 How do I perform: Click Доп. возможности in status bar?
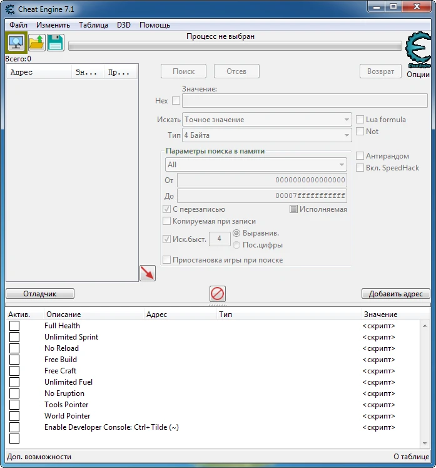(x=39, y=457)
